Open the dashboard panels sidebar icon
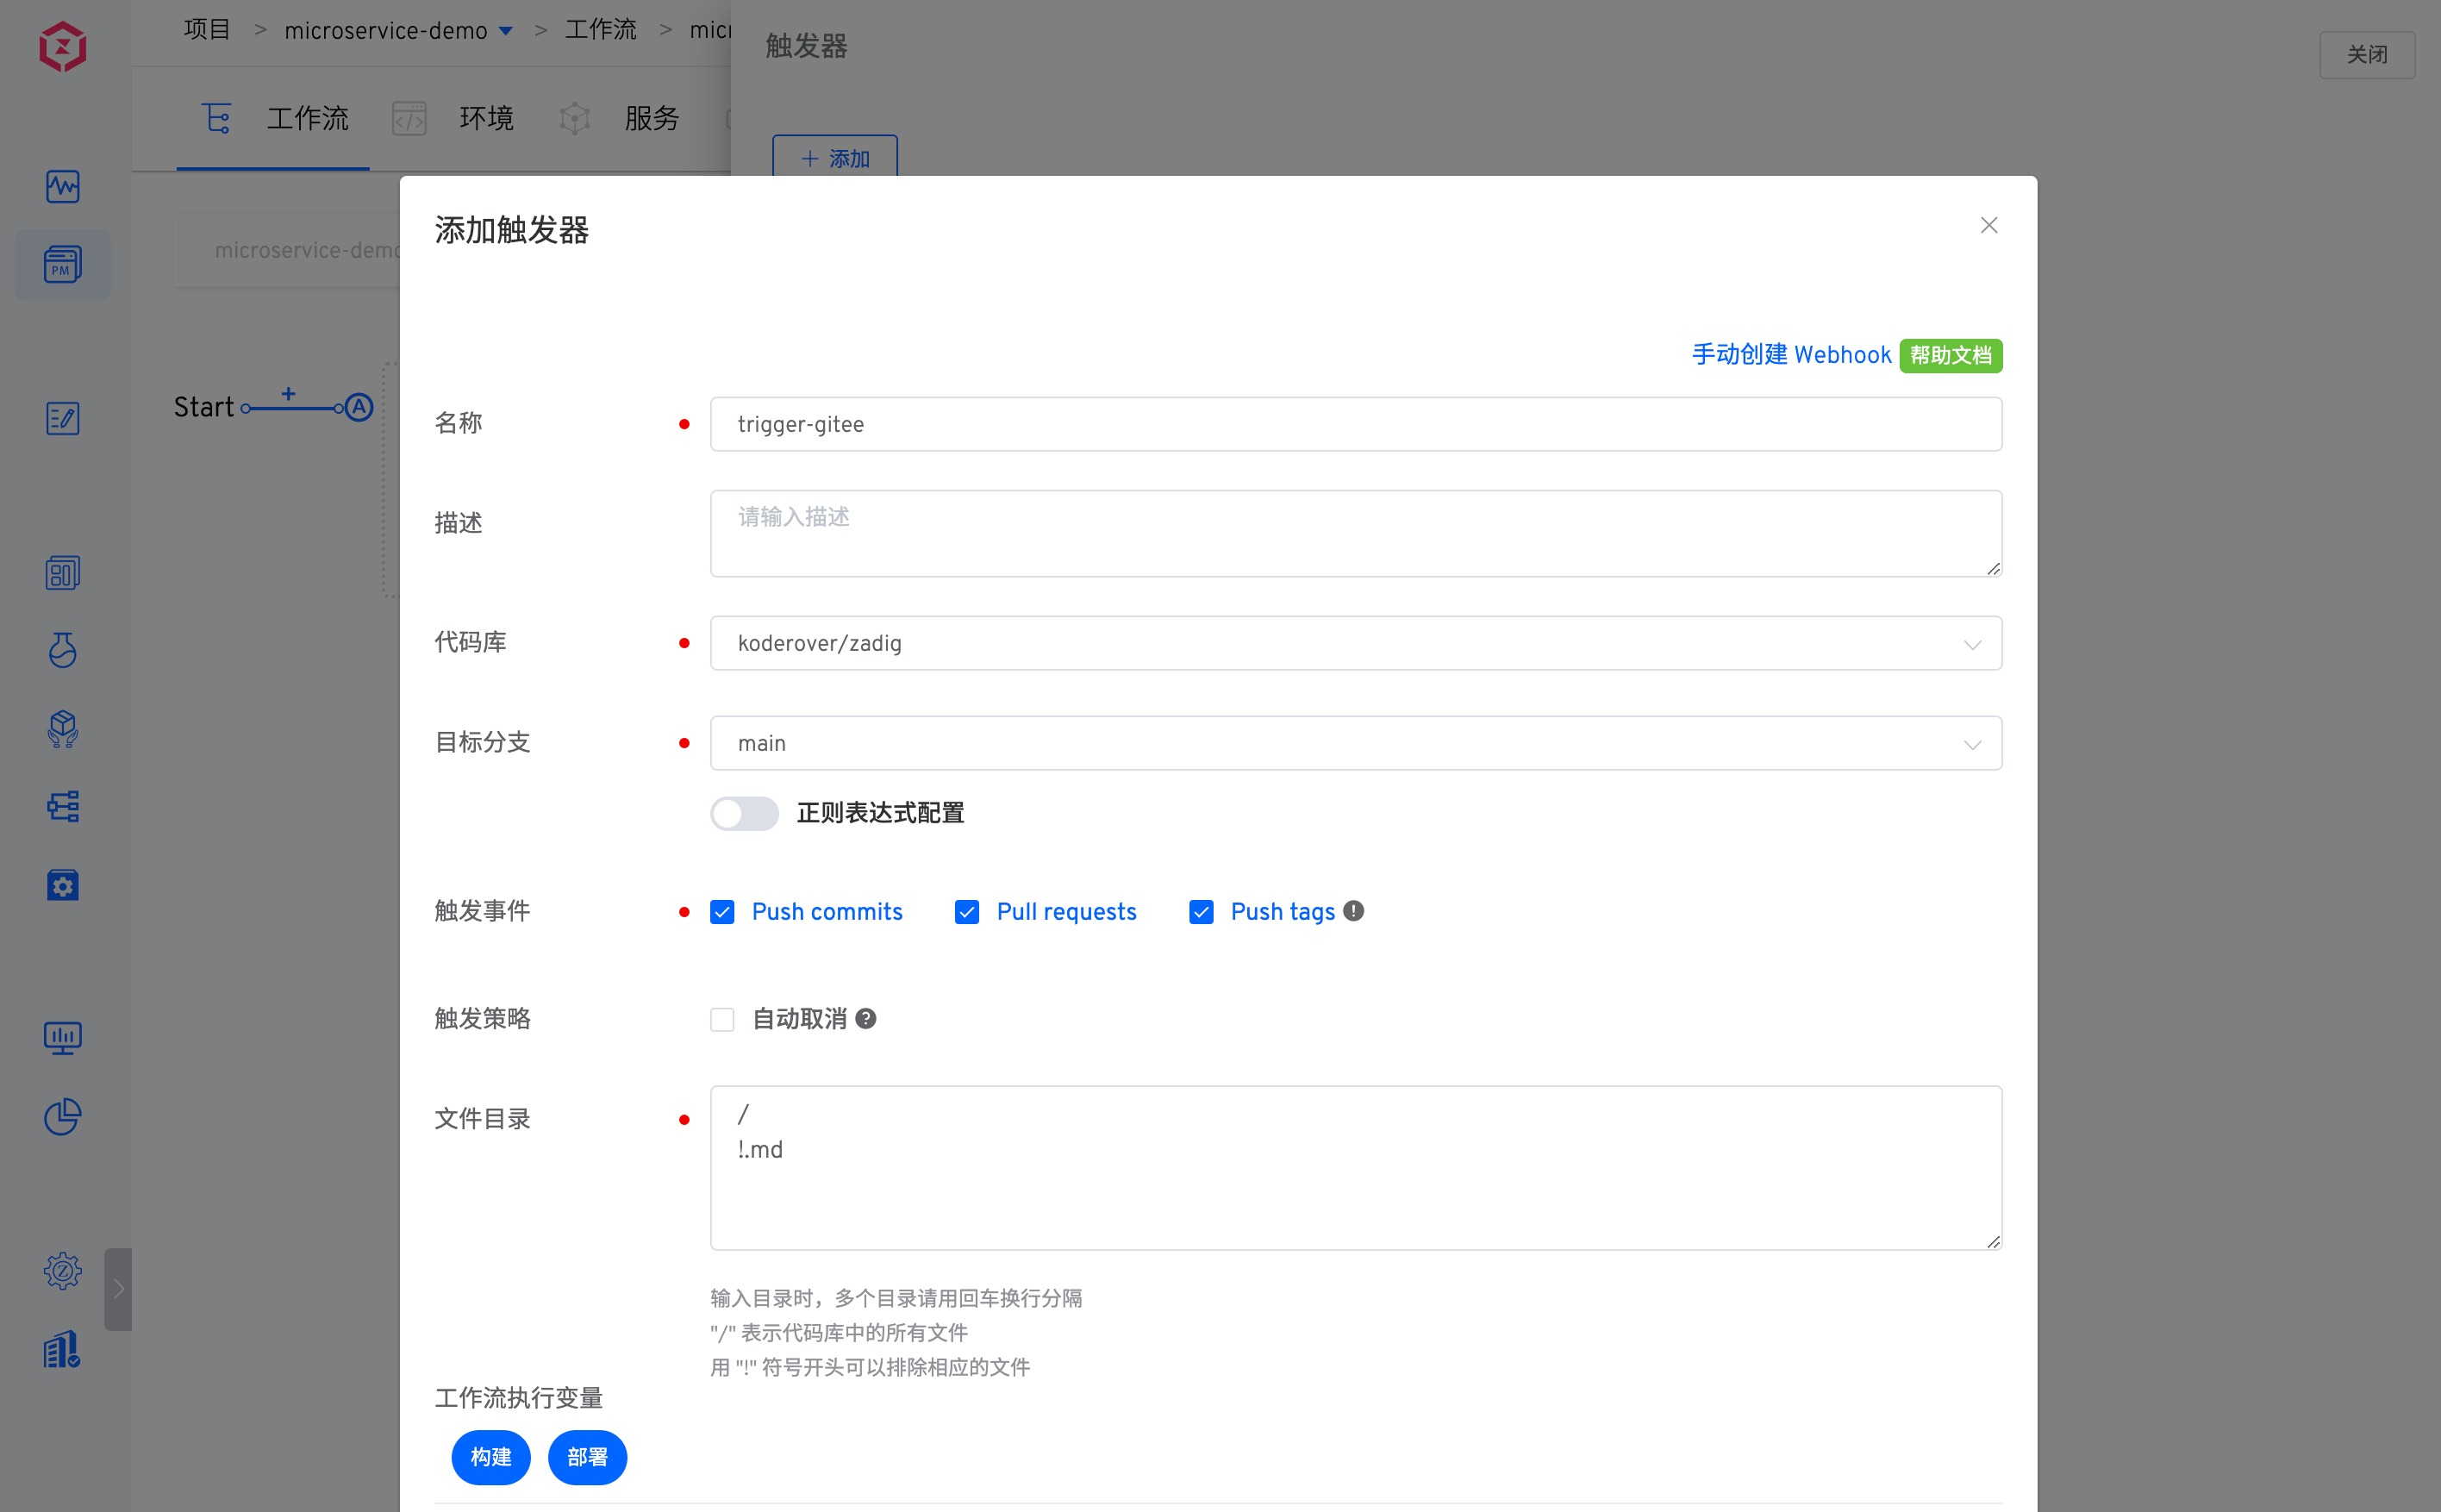The height and width of the screenshot is (1512, 2441). click(63, 573)
